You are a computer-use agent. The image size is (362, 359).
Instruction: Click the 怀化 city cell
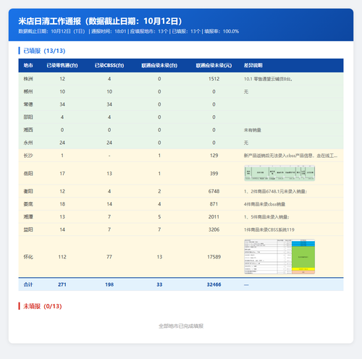28,257
